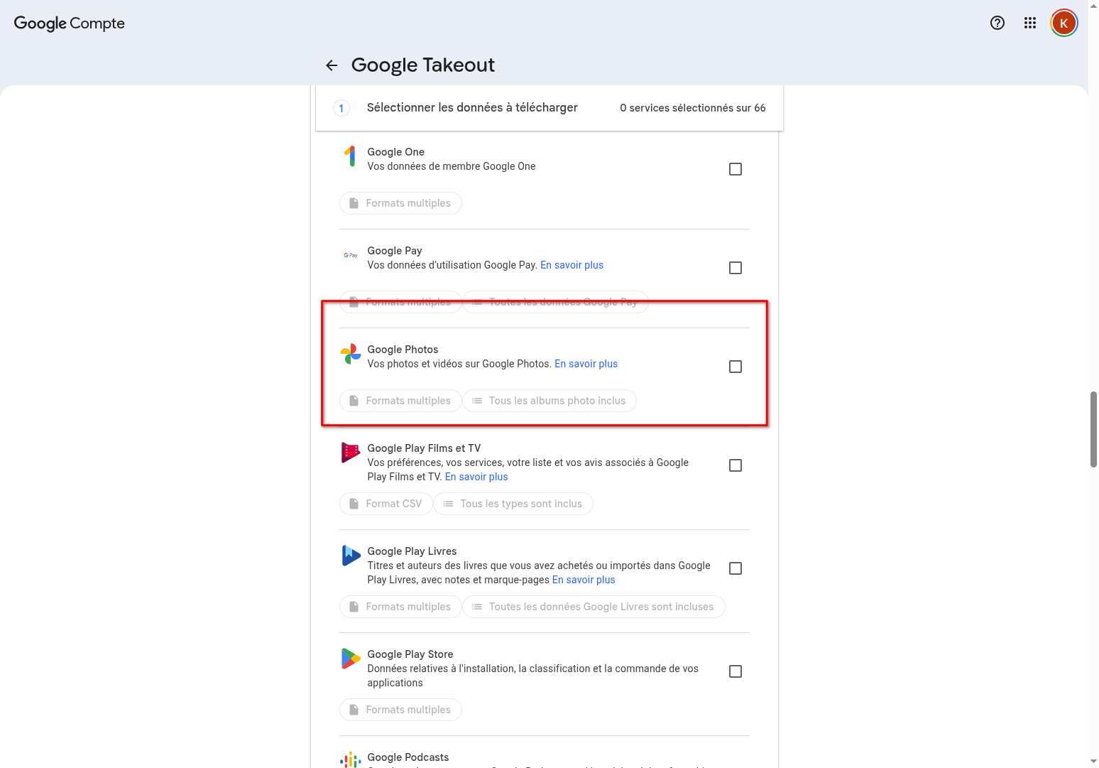Check the Google Play Films et TV box
Viewport: 1099px width, 768px height.
click(736, 465)
